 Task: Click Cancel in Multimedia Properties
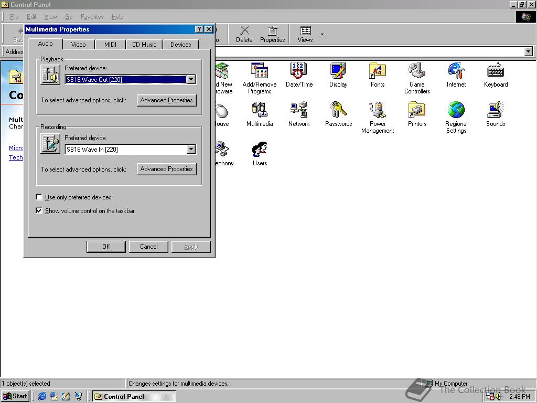[x=148, y=247]
